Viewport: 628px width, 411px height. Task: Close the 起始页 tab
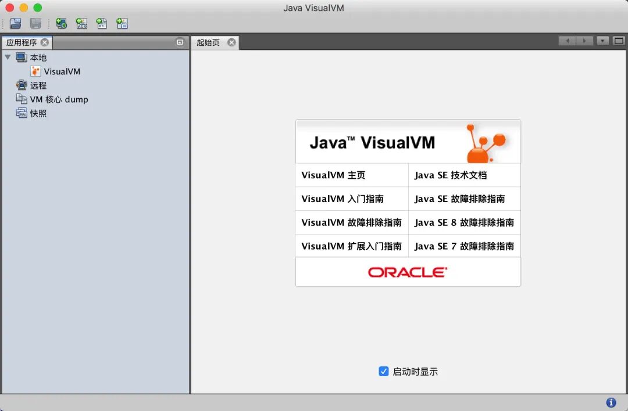pos(231,42)
